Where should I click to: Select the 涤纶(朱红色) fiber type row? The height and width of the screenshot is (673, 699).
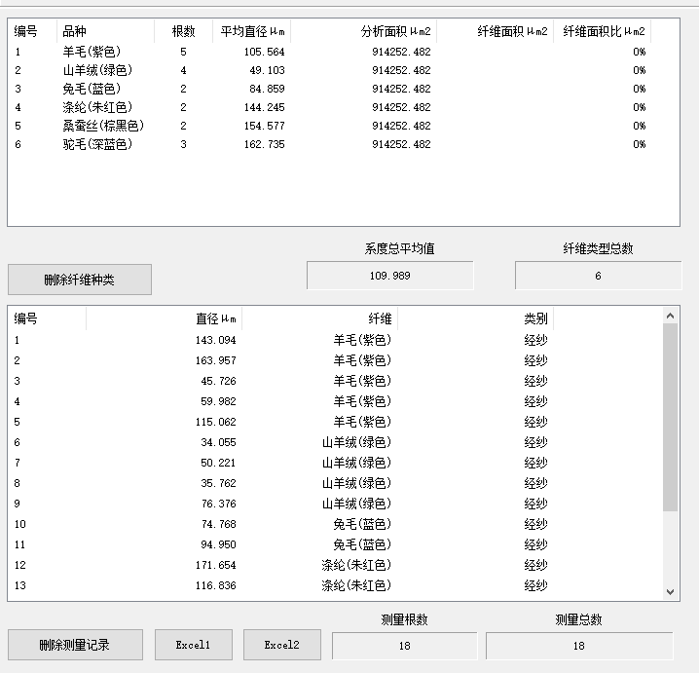tap(96, 107)
